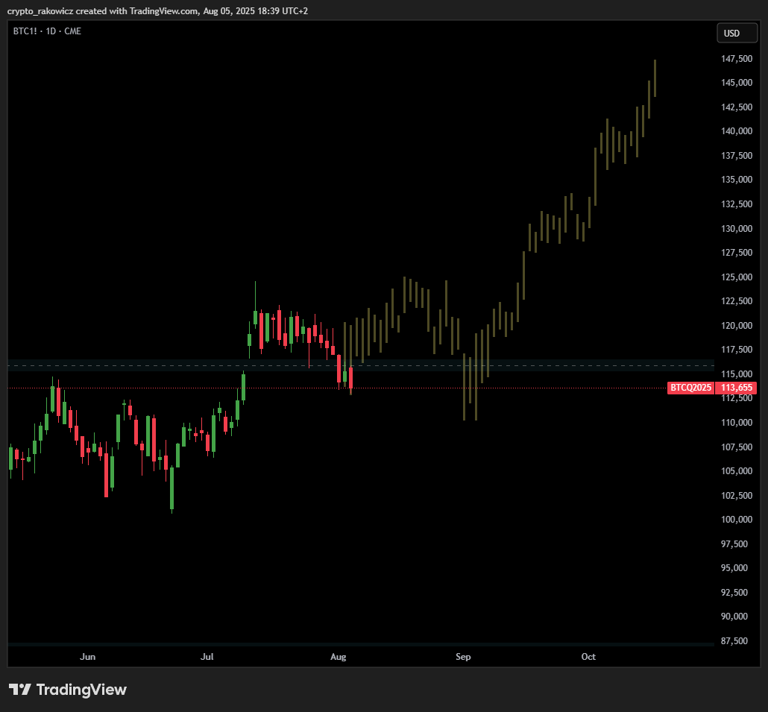The image size is (768, 712).
Task: Click the 130,000 price axis label
Action: tap(737, 229)
